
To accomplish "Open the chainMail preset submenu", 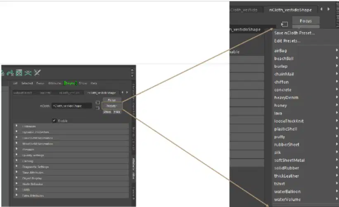I will 306,74.
